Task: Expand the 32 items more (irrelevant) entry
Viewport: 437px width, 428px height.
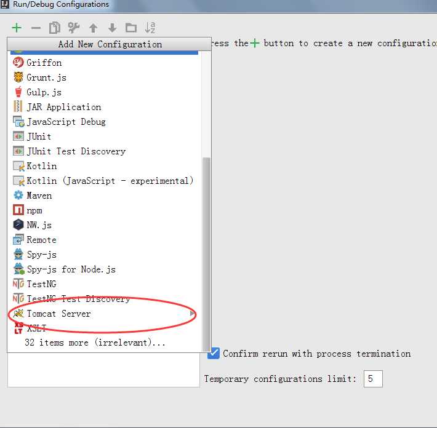Action: (x=95, y=343)
